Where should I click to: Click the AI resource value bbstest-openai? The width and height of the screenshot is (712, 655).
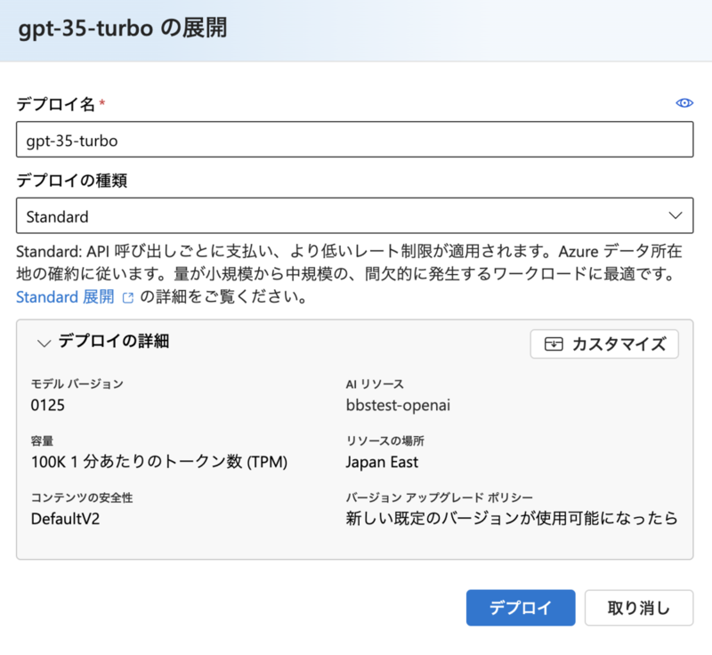[398, 405]
